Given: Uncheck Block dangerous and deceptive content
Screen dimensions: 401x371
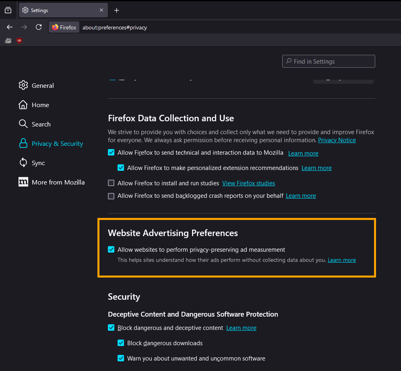Looking at the screenshot, I should coord(111,327).
